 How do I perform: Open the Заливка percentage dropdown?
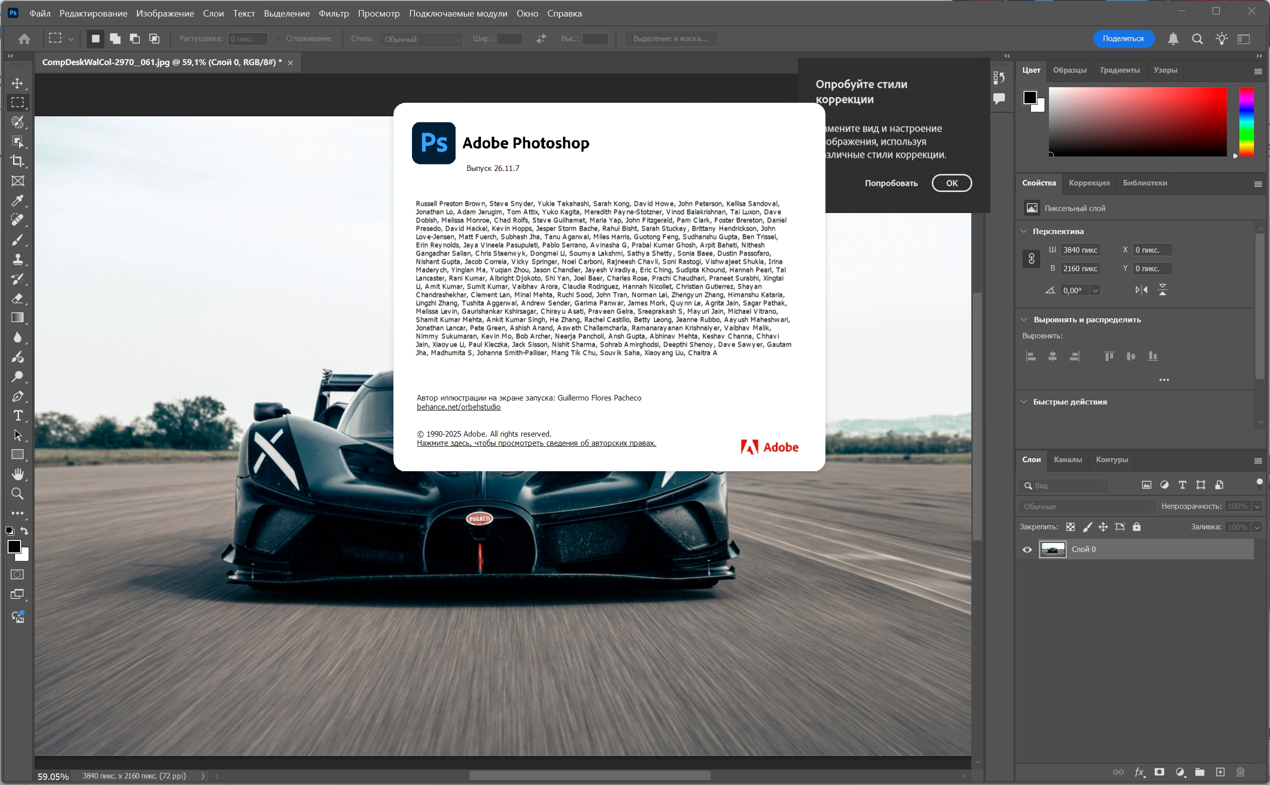click(1257, 527)
